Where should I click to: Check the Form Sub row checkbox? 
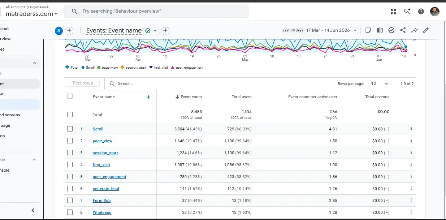70,200
